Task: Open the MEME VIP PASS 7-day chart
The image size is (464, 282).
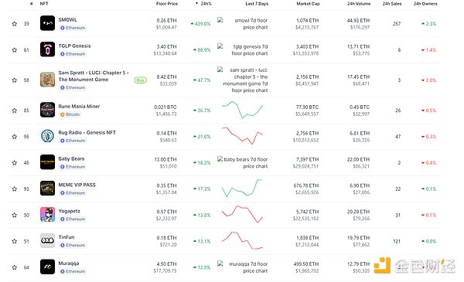Action: (242, 188)
